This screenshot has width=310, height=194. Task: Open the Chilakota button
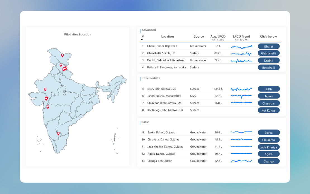click(268, 140)
